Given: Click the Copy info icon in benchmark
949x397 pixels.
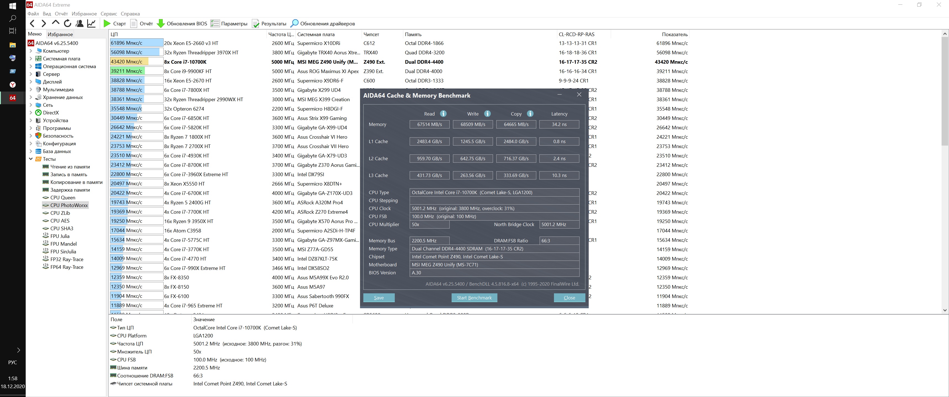Looking at the screenshot, I should click(530, 114).
